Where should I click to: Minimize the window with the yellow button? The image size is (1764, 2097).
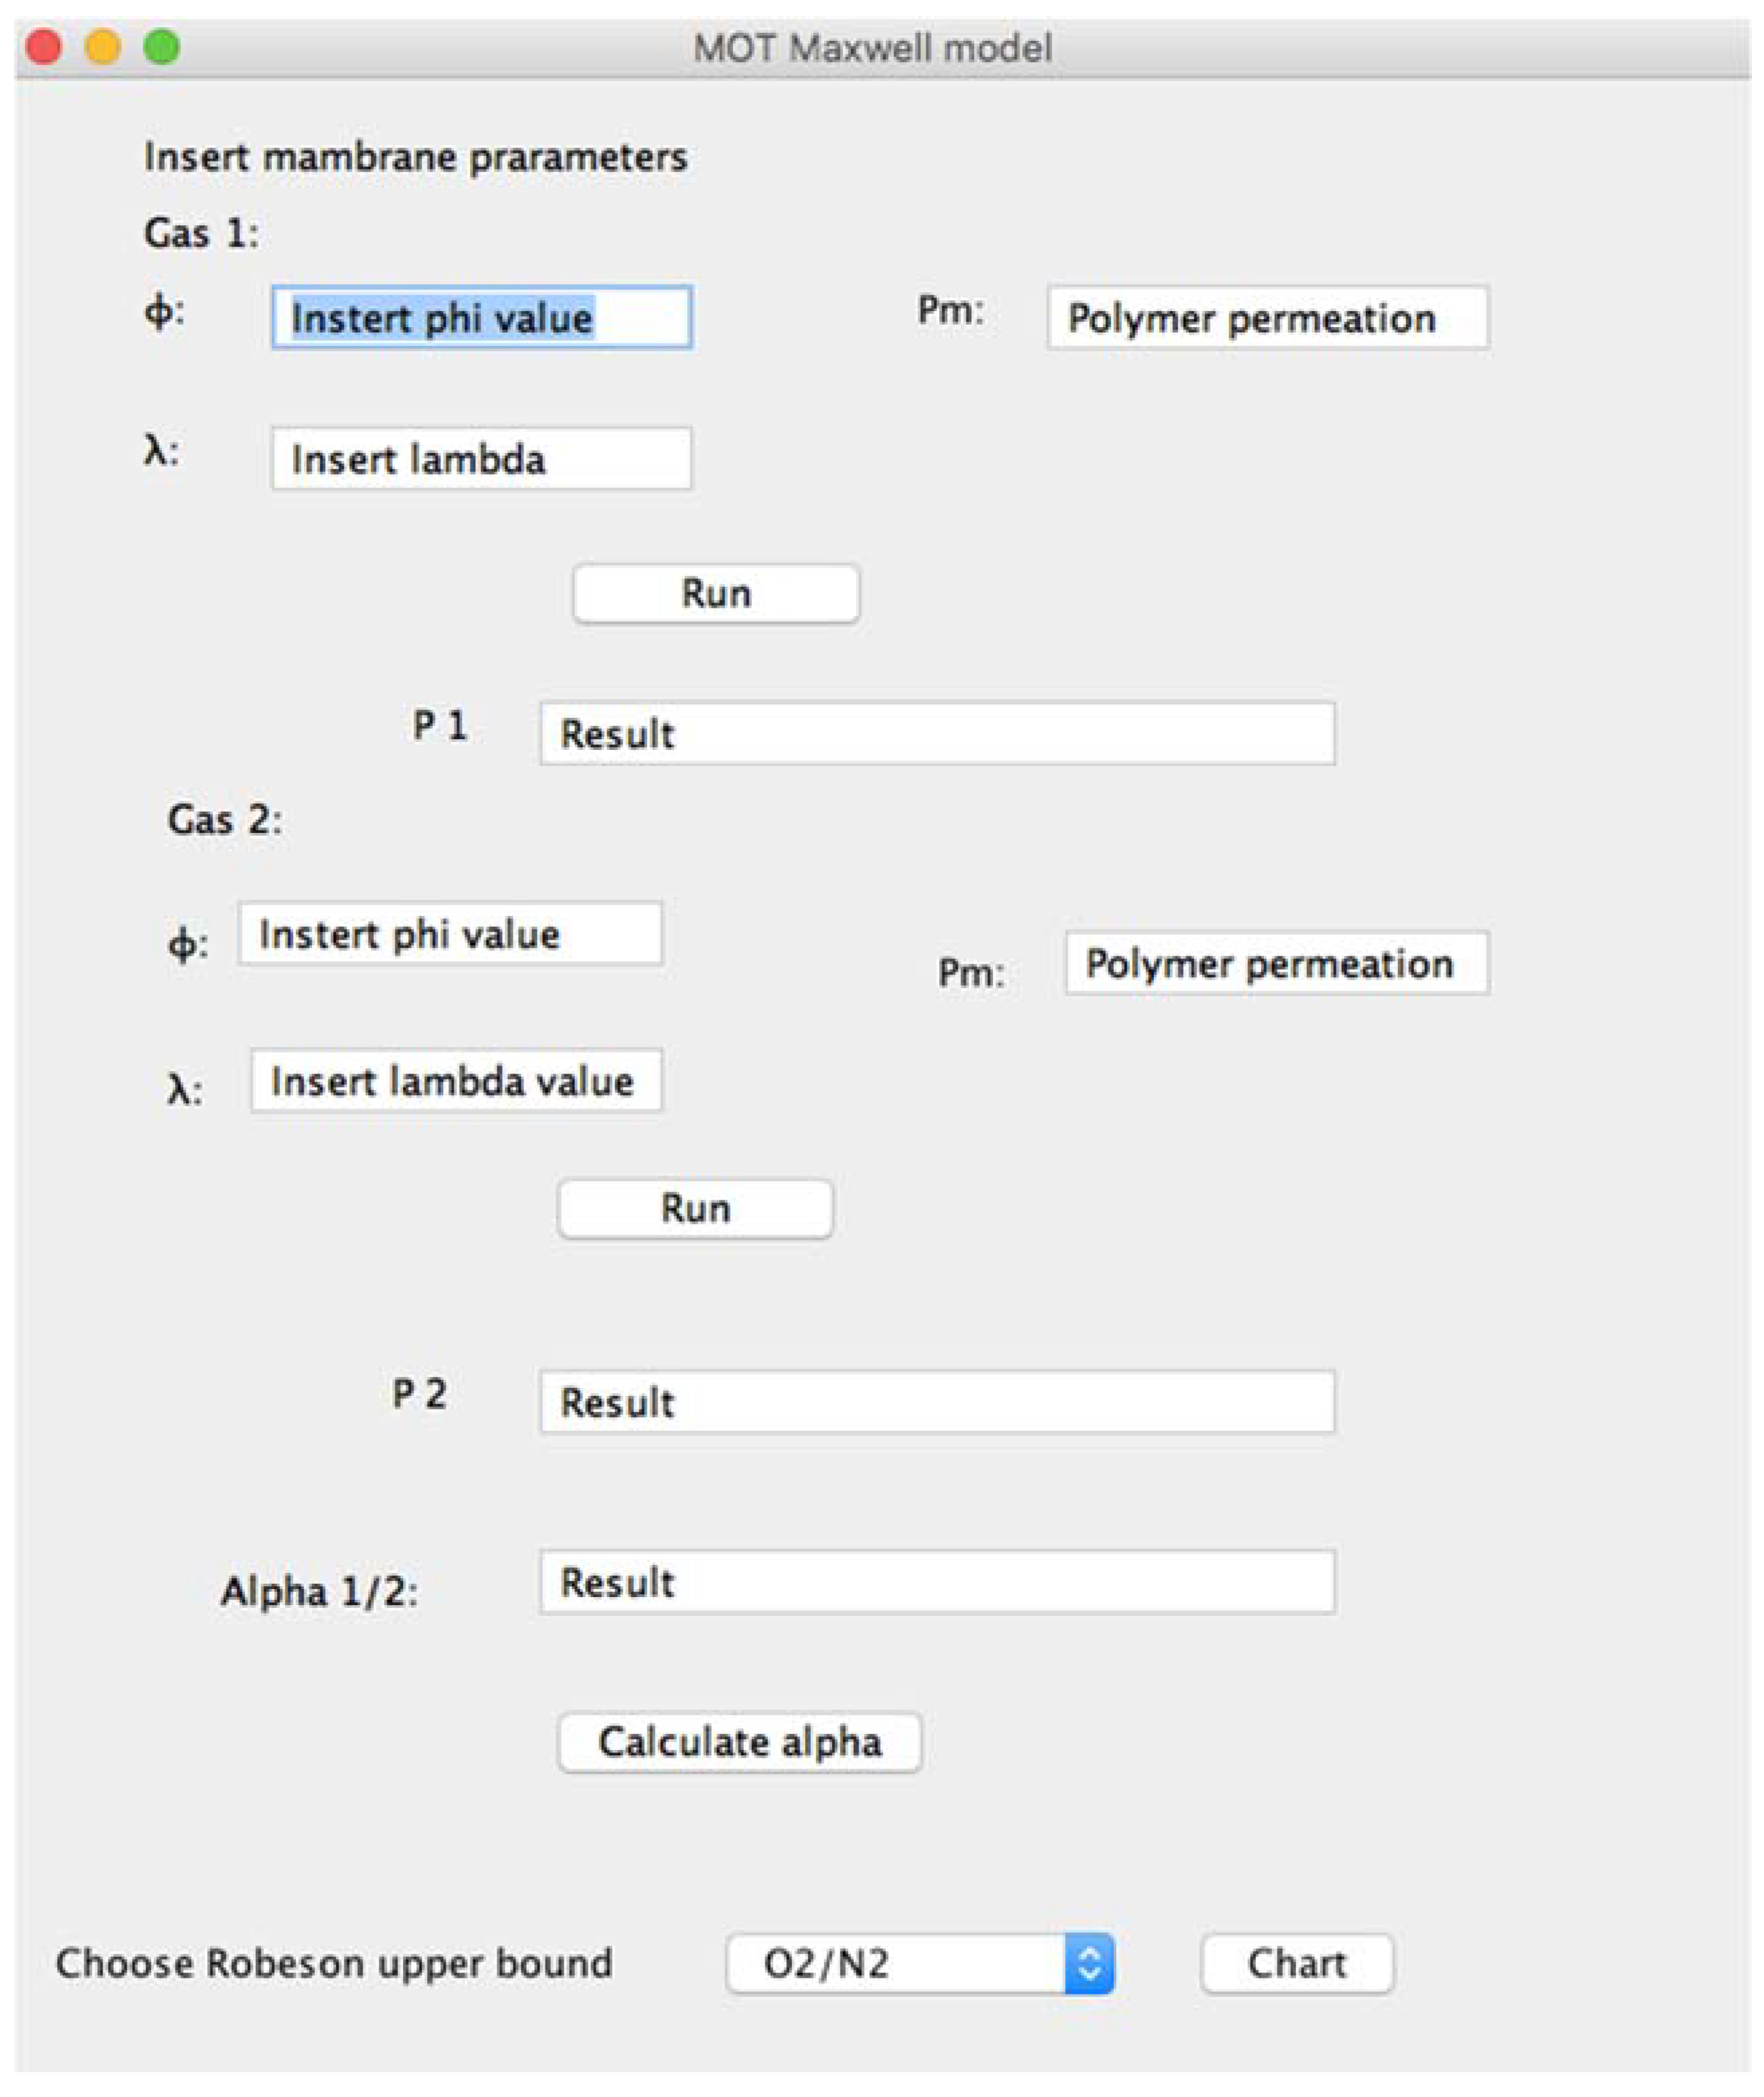coord(103,47)
